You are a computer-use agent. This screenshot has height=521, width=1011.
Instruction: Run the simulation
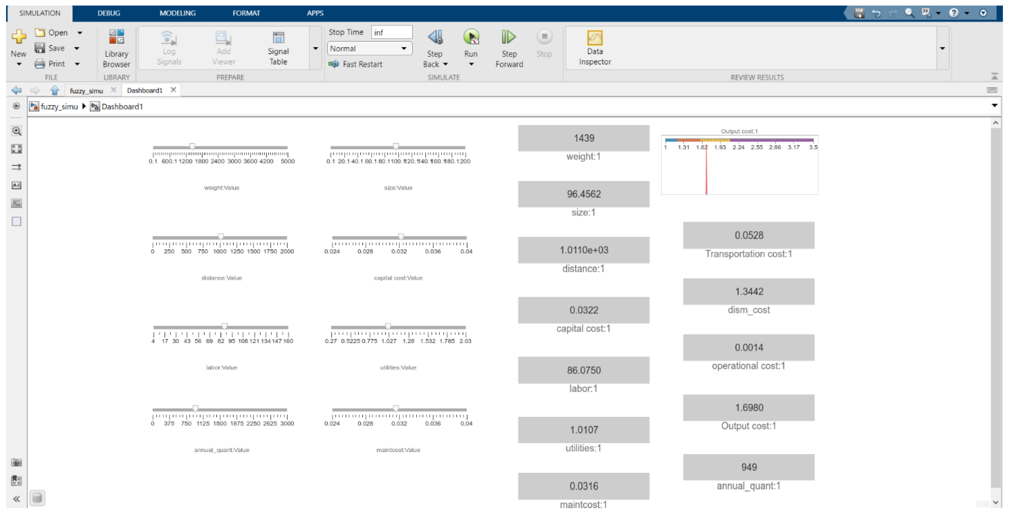pyautogui.click(x=471, y=38)
